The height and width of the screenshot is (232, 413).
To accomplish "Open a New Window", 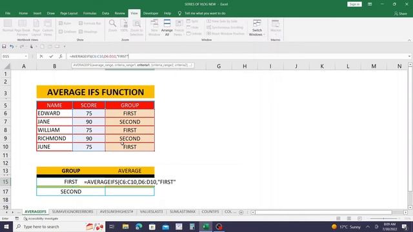I will coord(154,27).
